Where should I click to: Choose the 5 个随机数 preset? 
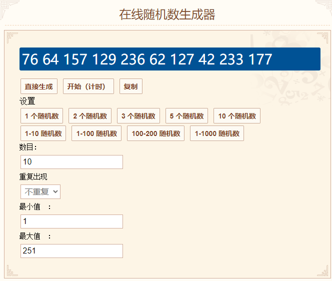click(187, 116)
